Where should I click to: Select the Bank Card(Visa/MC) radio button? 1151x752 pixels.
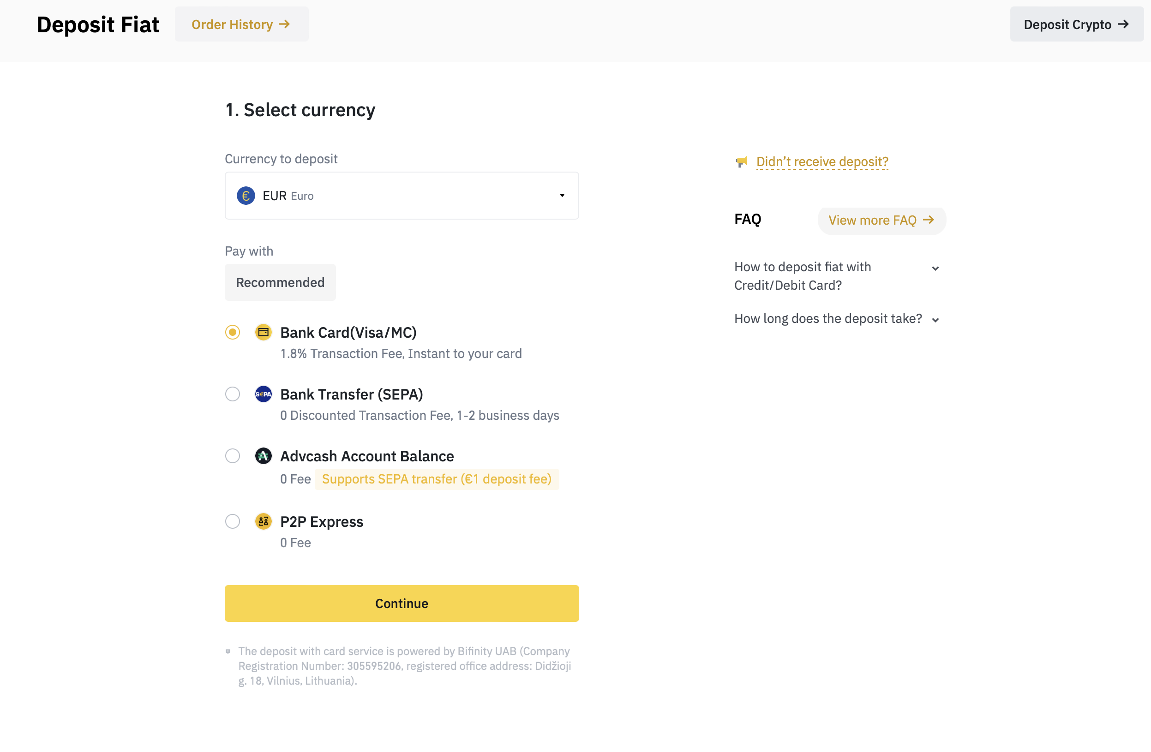pos(233,332)
